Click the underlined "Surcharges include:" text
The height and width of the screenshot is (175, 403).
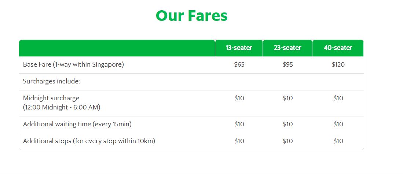point(51,82)
